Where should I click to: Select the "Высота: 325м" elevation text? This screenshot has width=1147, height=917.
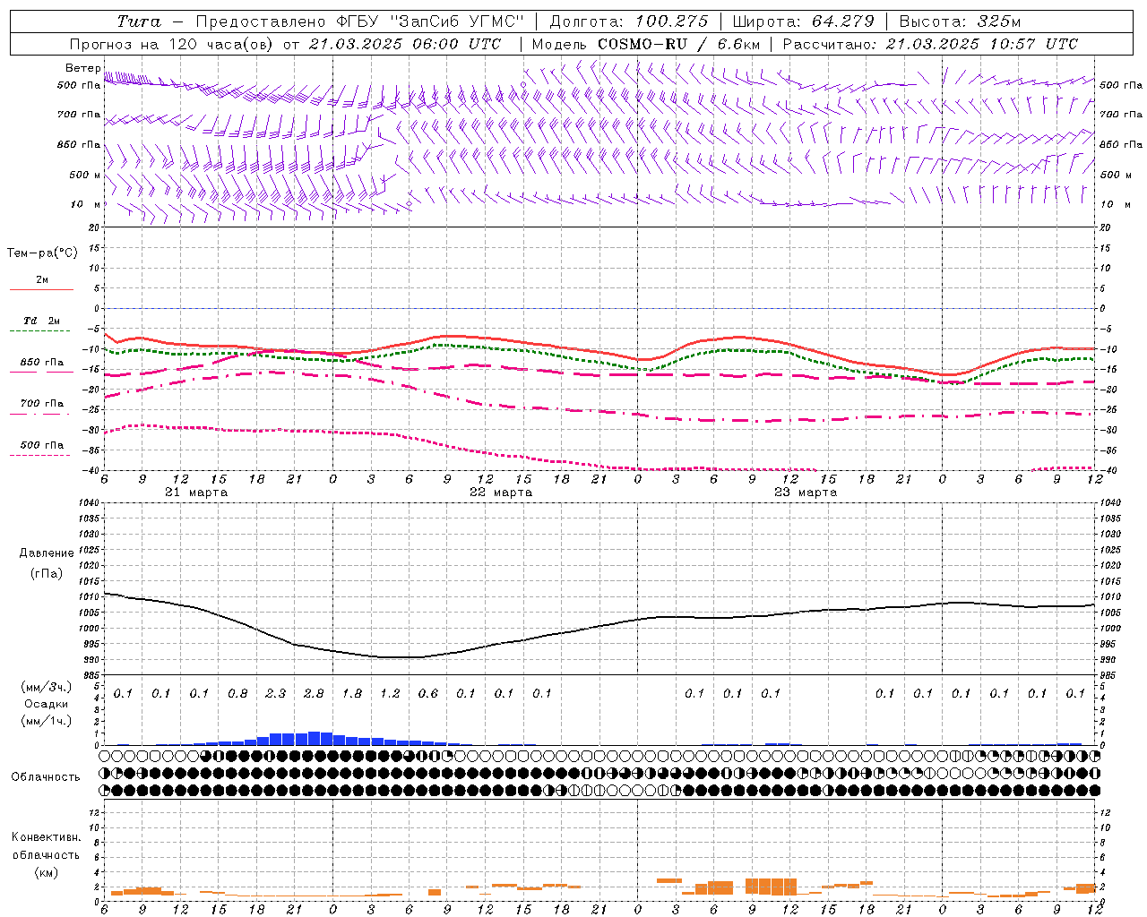point(960,21)
